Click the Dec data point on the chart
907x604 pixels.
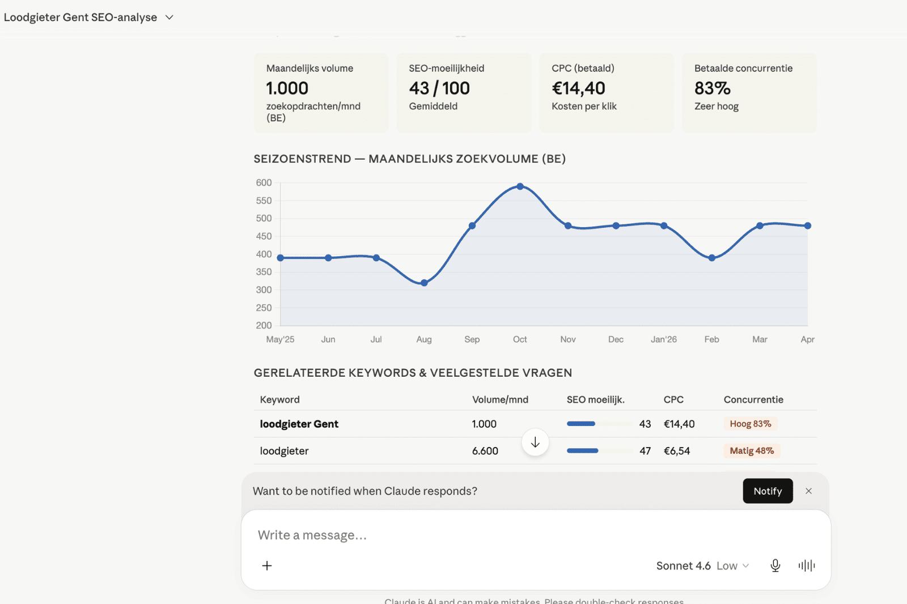(616, 226)
